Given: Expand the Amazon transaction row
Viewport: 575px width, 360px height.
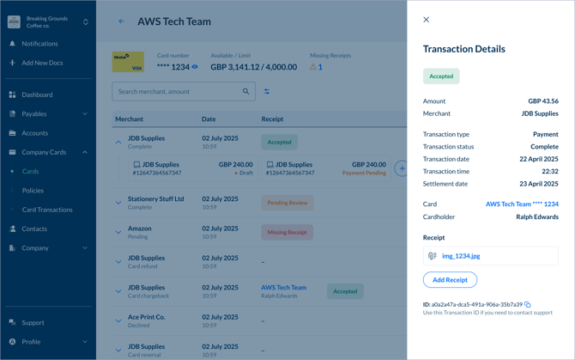Looking at the screenshot, I should coord(118,232).
